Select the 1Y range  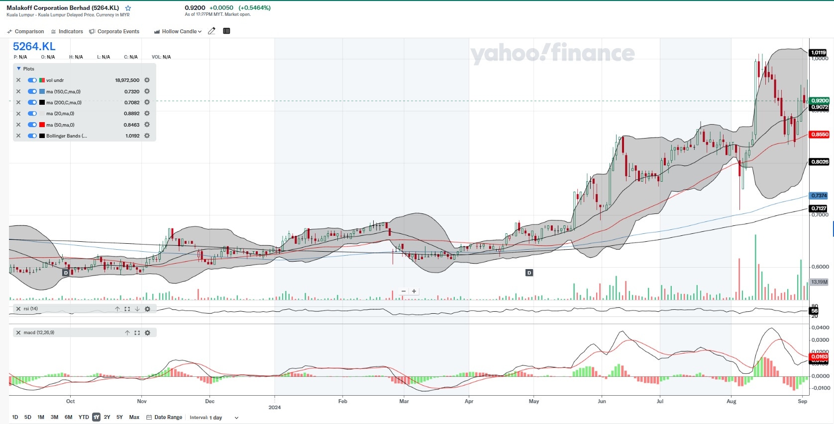[96, 417]
